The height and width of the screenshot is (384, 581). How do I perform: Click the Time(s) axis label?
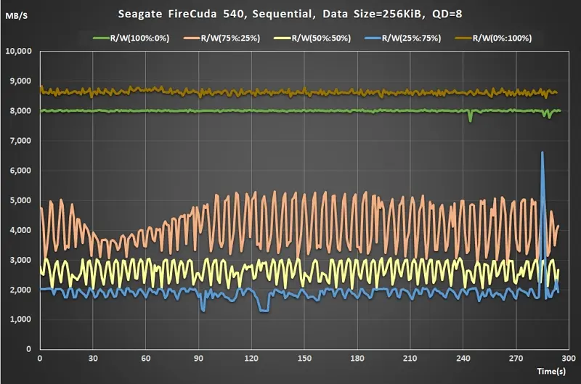point(551,371)
